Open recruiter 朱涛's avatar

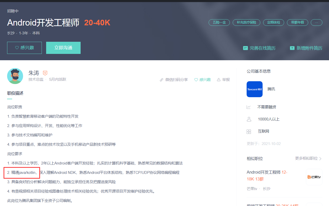point(15,76)
